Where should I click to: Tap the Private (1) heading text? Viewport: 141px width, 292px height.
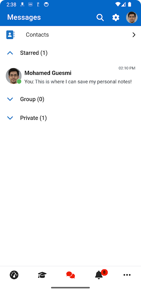tap(33, 118)
